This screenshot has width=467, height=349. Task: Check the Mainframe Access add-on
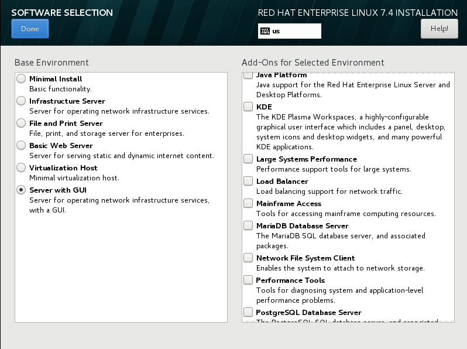point(248,203)
